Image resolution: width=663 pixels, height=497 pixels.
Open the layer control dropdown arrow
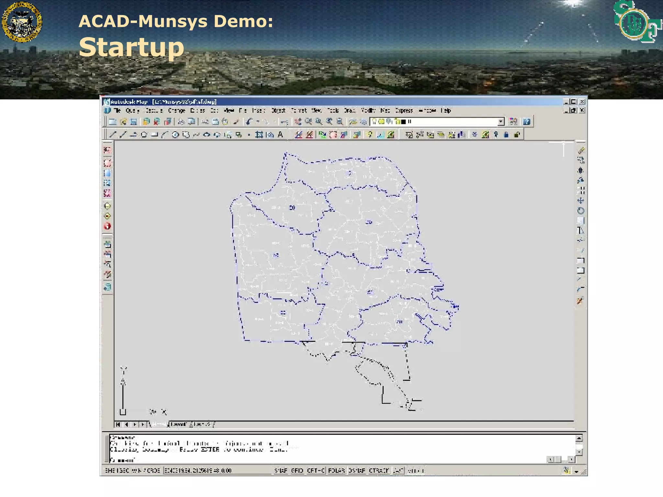click(501, 122)
